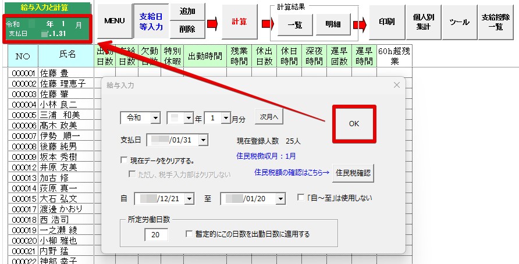Click the OK button in dialog
The image size is (519, 264).
click(354, 124)
